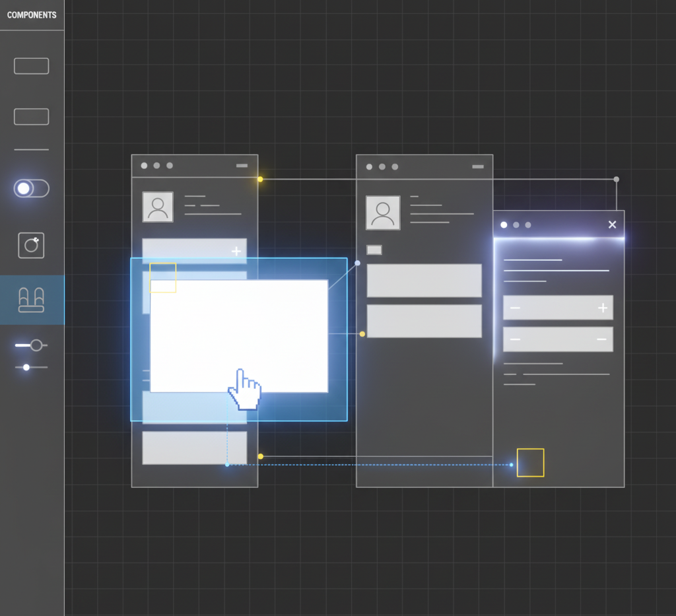Close the right glowing window with X
The width and height of the screenshot is (676, 616).
click(612, 225)
